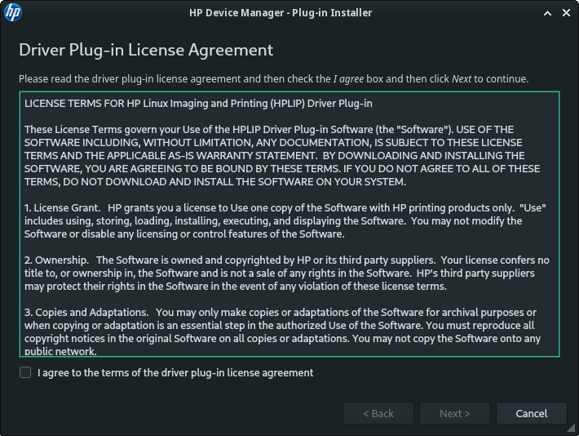Click the window title 'HP Device Manager - Plug-in Installer'

pyautogui.click(x=281, y=13)
